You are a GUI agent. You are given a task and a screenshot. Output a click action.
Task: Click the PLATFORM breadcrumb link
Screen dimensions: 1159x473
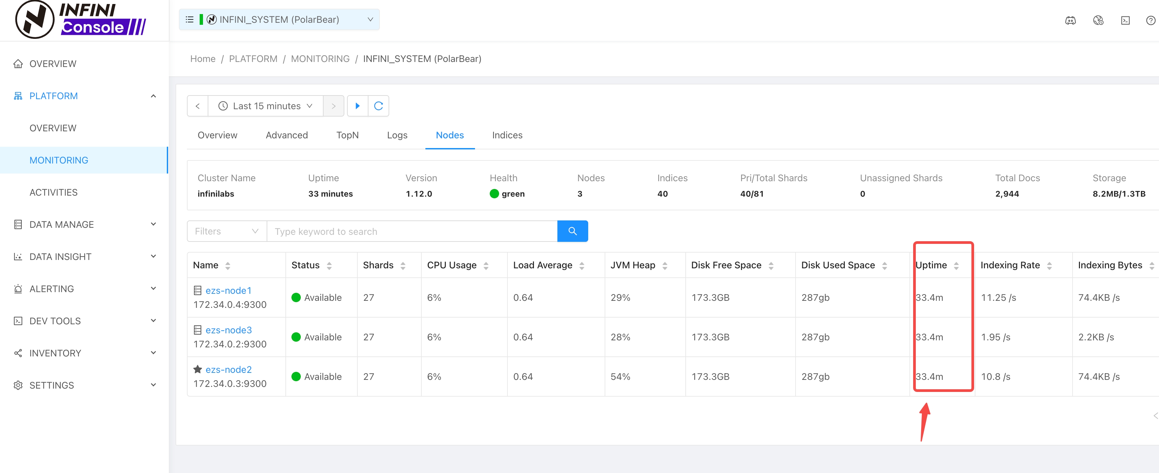253,59
